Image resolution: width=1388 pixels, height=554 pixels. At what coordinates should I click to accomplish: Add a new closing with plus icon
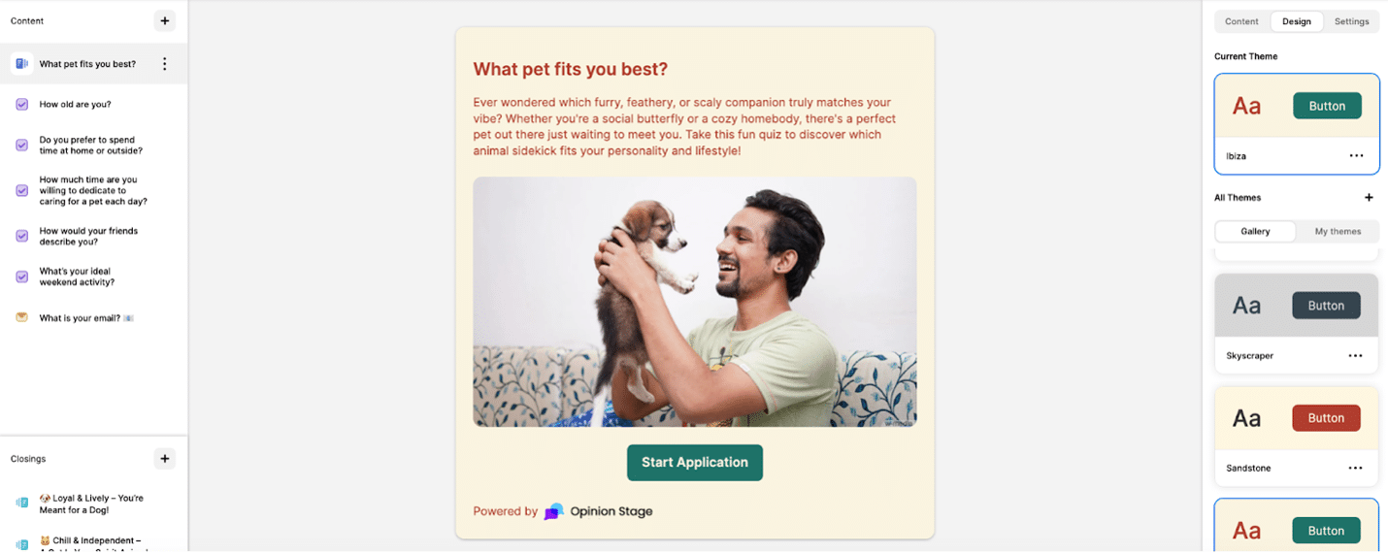165,459
